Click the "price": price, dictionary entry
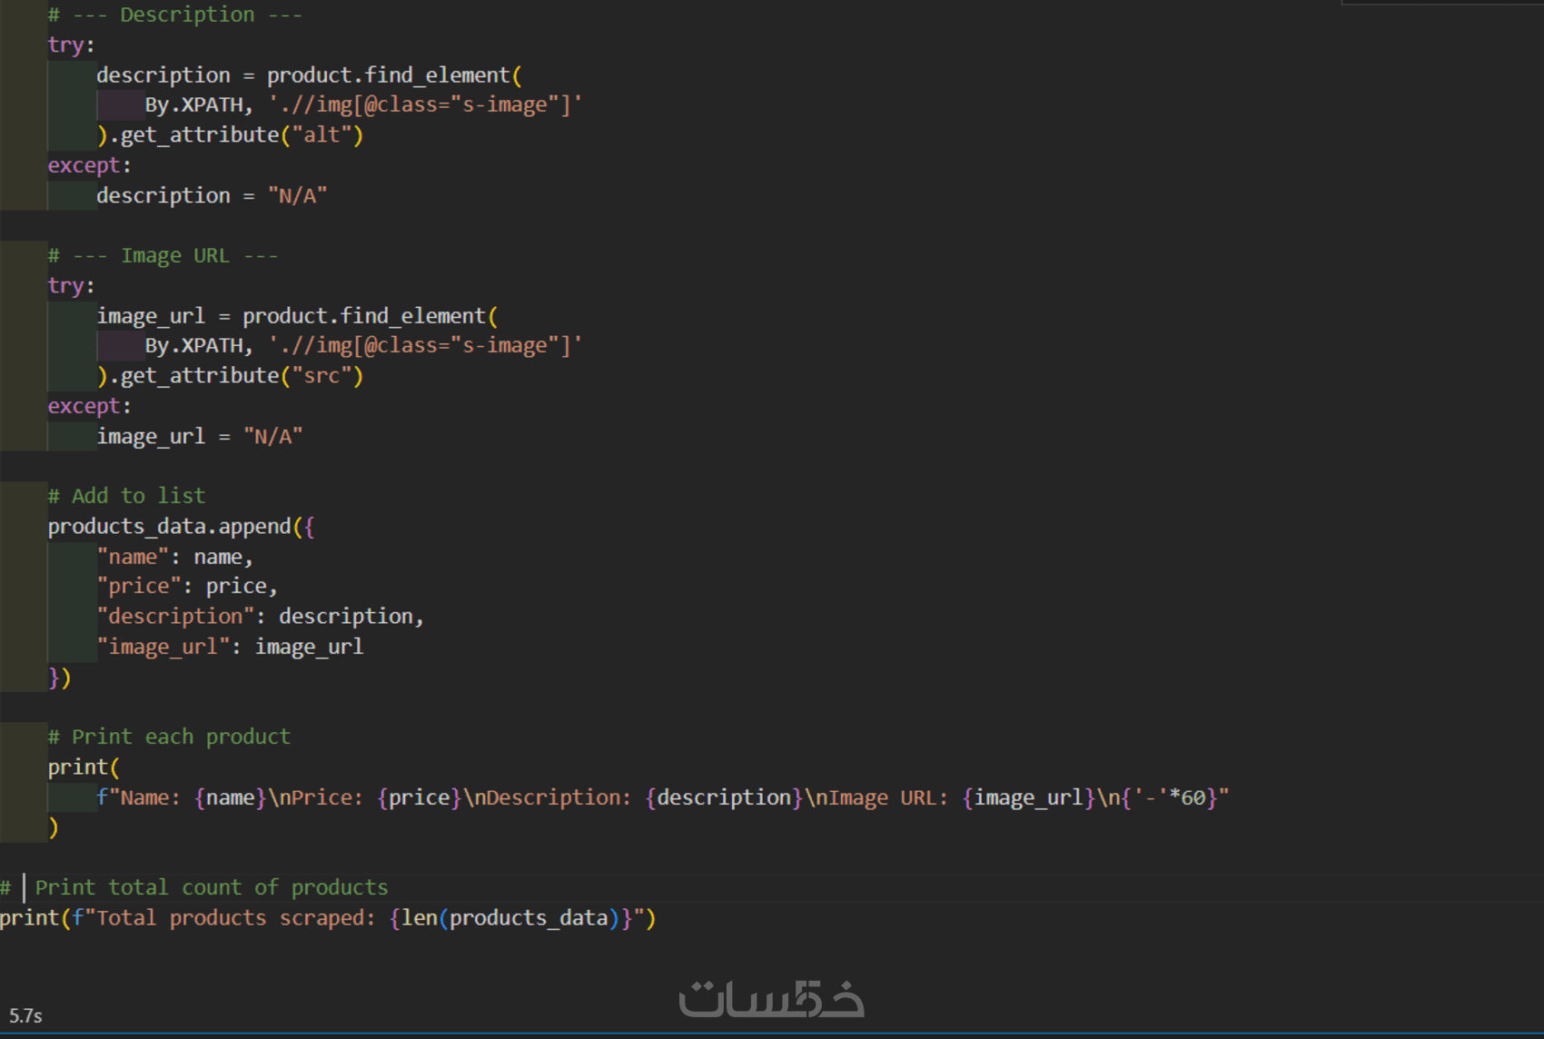This screenshot has height=1039, width=1544. [187, 586]
